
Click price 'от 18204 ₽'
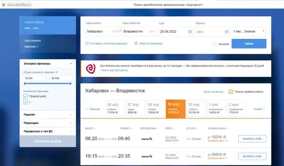click(x=217, y=137)
